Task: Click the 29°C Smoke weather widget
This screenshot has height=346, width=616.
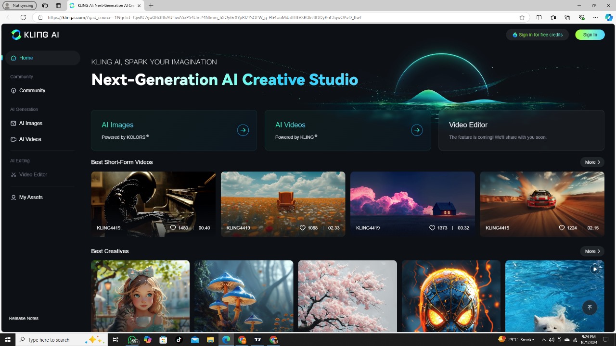Action: (516, 340)
